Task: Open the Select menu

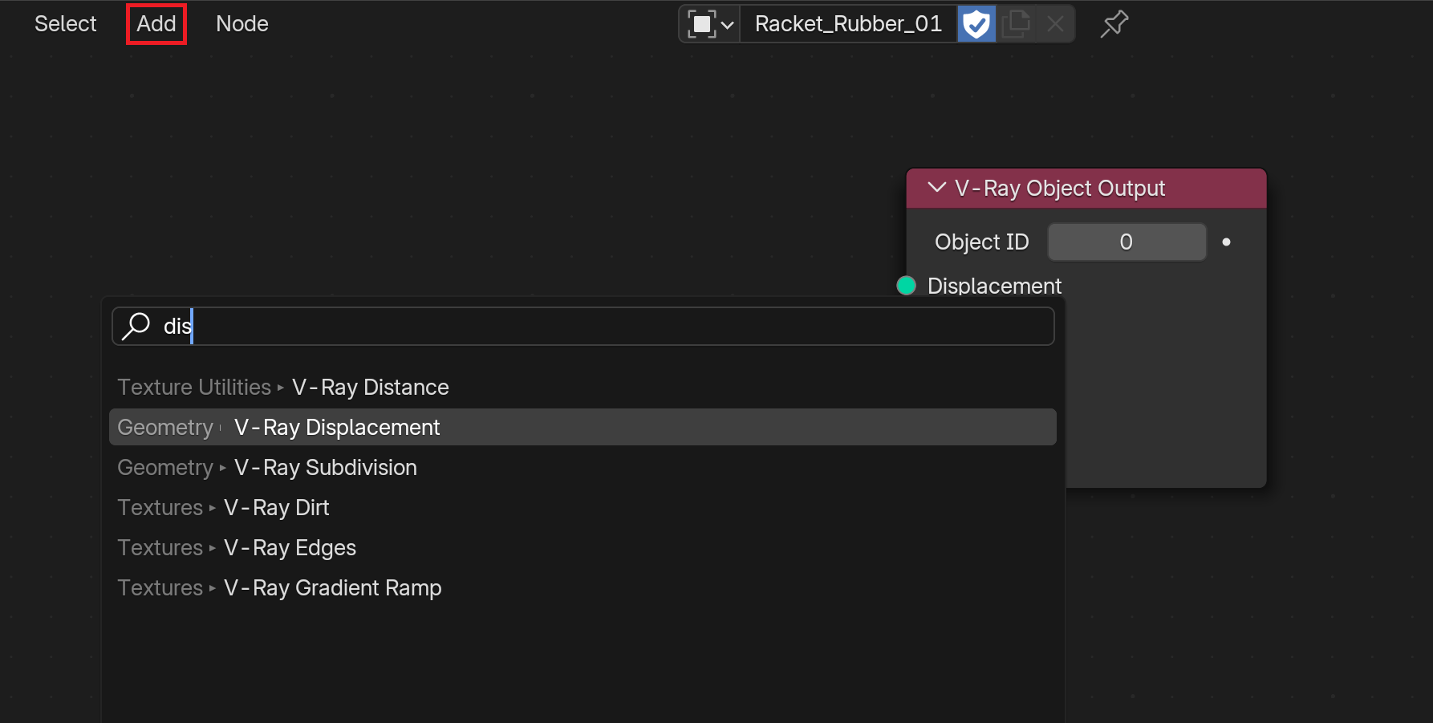Action: (x=65, y=24)
